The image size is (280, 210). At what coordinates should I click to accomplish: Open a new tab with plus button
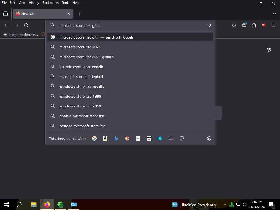tap(79, 14)
